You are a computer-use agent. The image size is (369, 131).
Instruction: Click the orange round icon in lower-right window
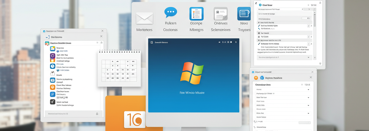[256, 78]
